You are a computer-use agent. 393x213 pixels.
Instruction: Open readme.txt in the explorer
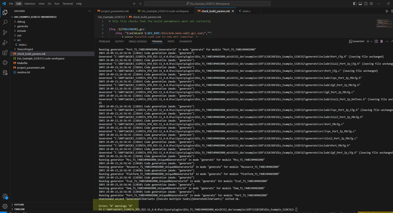click(x=52, y=72)
